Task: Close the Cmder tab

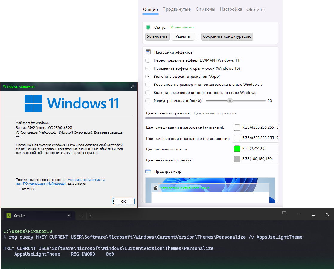Action: point(69,215)
